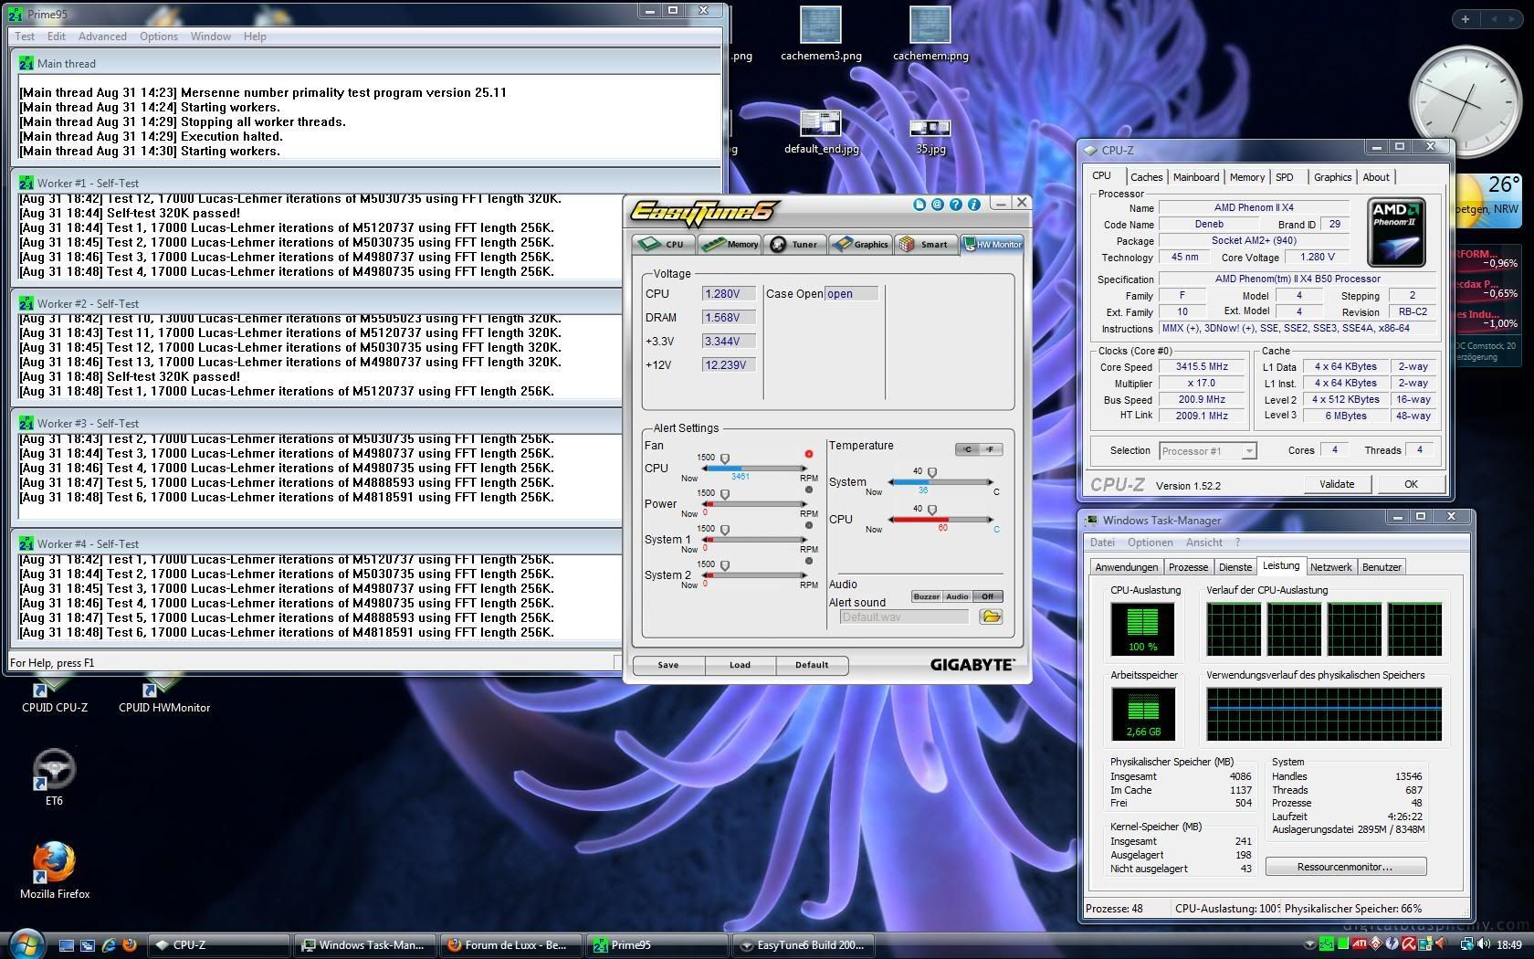Set alert sound mode to Audio
Viewport: 1534px width, 959px height.
click(x=957, y=596)
